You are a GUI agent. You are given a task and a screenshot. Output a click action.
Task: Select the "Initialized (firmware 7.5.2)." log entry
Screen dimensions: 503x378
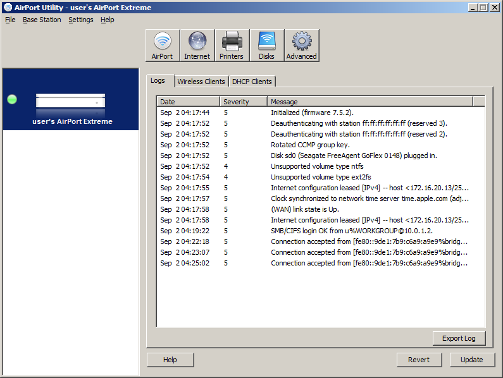click(321, 113)
